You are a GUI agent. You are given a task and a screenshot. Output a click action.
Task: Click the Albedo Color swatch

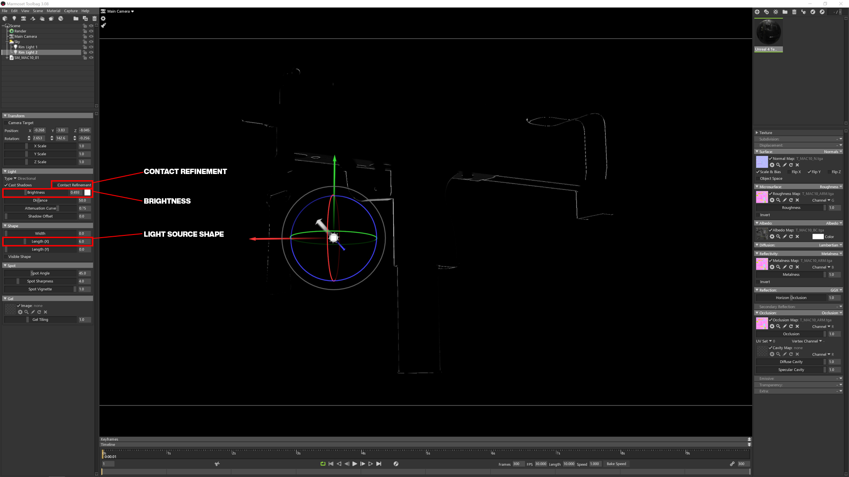point(818,236)
